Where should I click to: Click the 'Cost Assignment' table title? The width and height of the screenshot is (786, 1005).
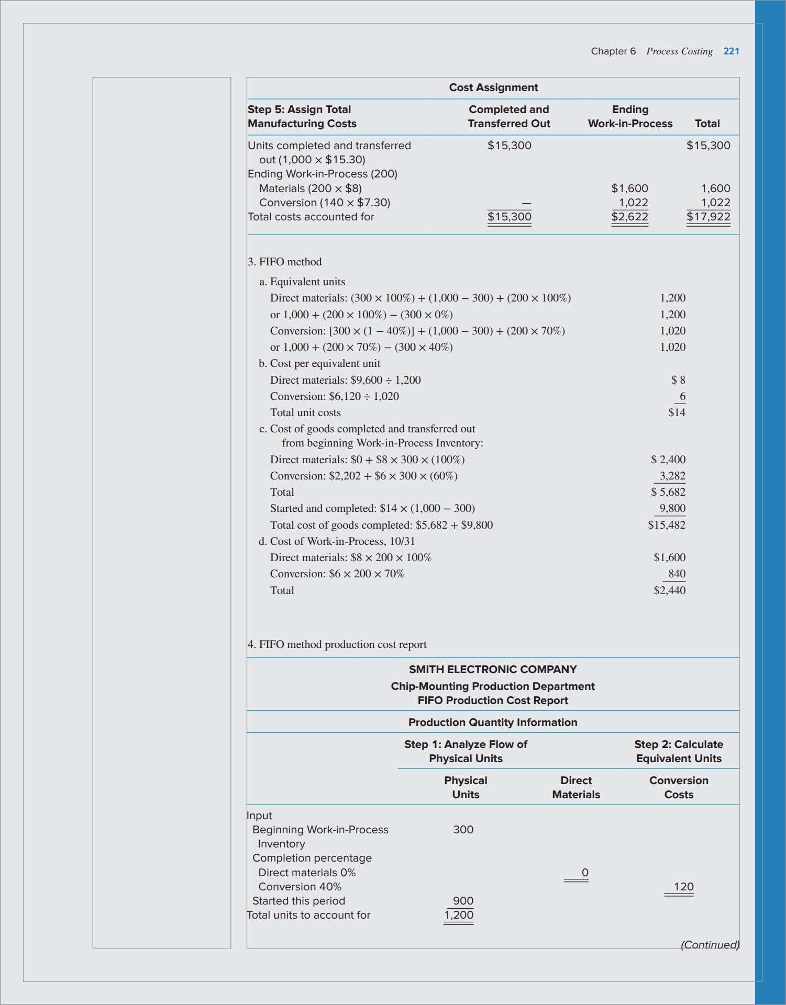click(493, 87)
